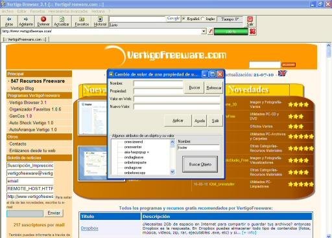
Task: Click the red X icon next to the progress bar
Action: tap(252, 32)
